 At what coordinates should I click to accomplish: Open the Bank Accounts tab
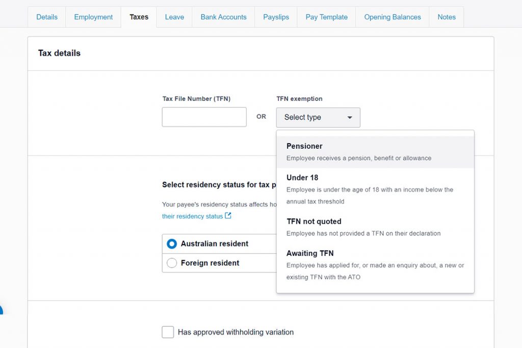click(223, 17)
